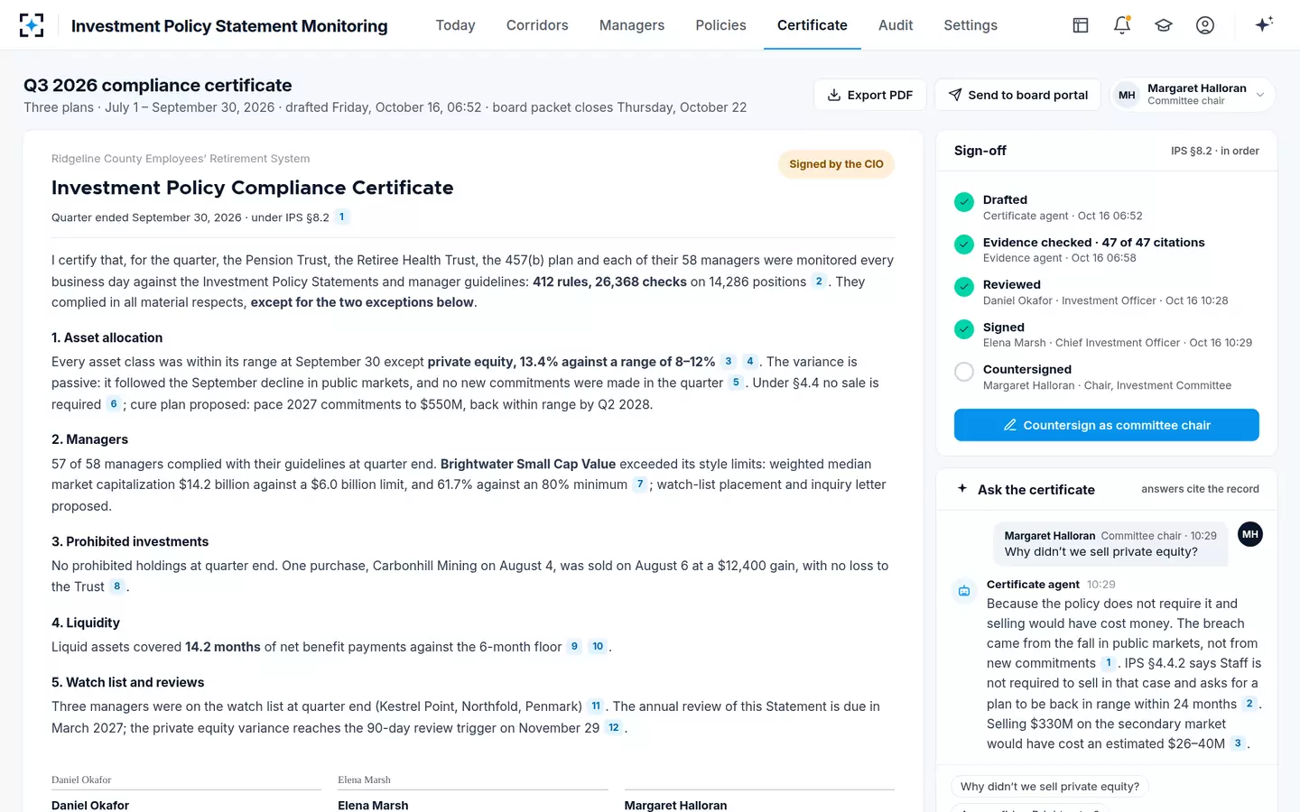Go to the Today tab
1300x812 pixels.
455,25
